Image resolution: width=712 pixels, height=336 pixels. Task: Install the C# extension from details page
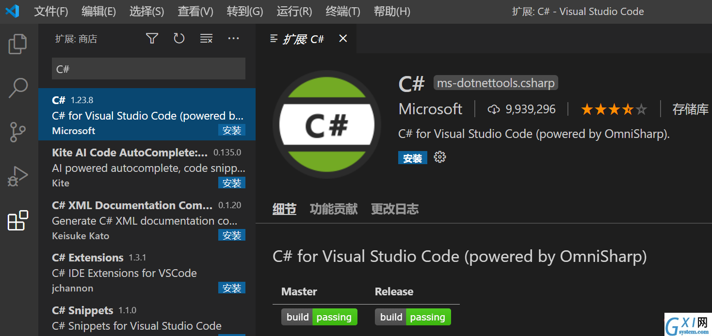413,158
